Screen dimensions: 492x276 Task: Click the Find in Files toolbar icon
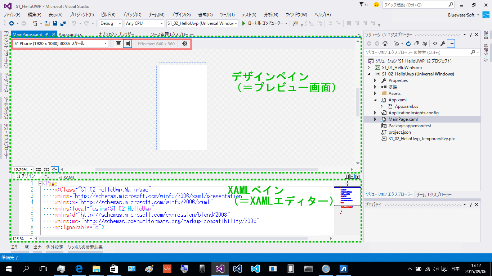point(296,23)
